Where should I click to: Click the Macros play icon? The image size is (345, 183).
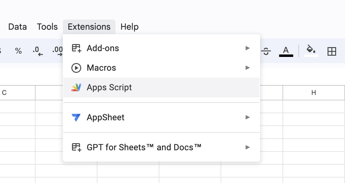click(76, 68)
